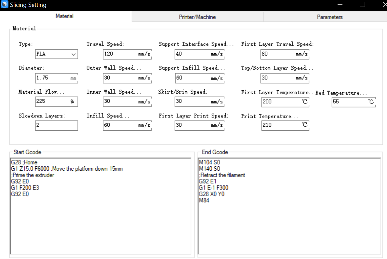Click the 'M104 S0' line in End Gcode
The image size is (387, 259).
click(x=209, y=162)
